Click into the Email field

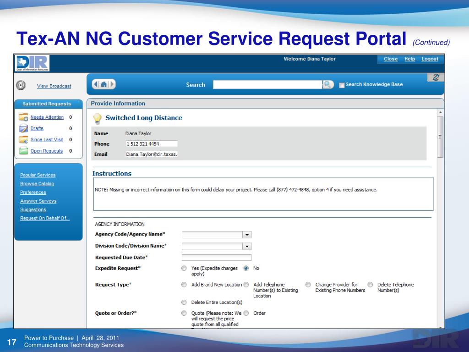[x=152, y=154]
